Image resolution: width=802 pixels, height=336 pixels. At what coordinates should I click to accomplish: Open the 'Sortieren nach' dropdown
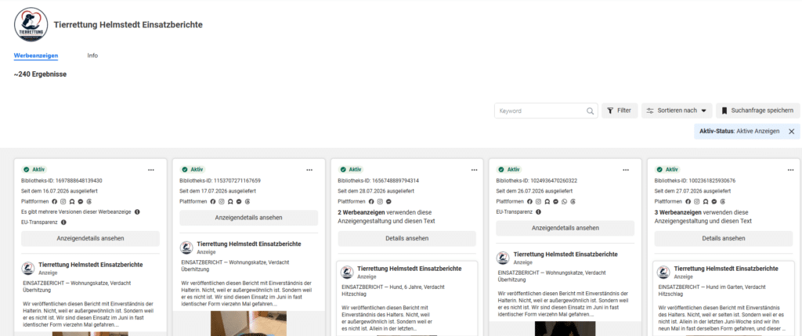click(677, 110)
